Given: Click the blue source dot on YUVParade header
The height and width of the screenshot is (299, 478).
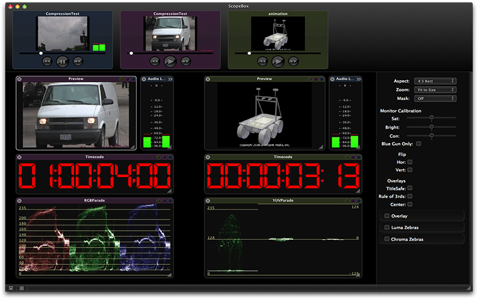Looking at the screenshot, I should click(358, 201).
